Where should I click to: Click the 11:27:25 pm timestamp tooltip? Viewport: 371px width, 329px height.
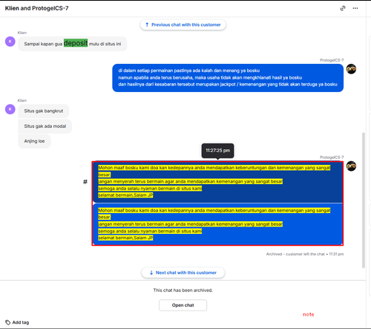pos(217,151)
